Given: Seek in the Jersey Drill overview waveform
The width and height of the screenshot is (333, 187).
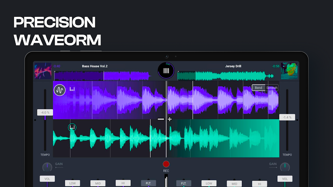Looking at the screenshot, I should click(x=225, y=76).
